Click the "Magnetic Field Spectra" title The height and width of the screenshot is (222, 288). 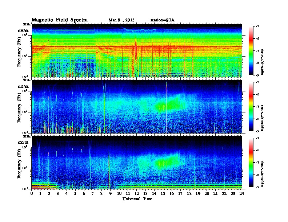click(x=60, y=20)
